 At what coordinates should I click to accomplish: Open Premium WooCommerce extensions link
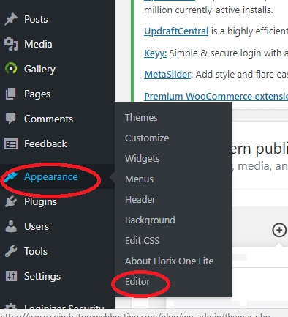[216, 96]
